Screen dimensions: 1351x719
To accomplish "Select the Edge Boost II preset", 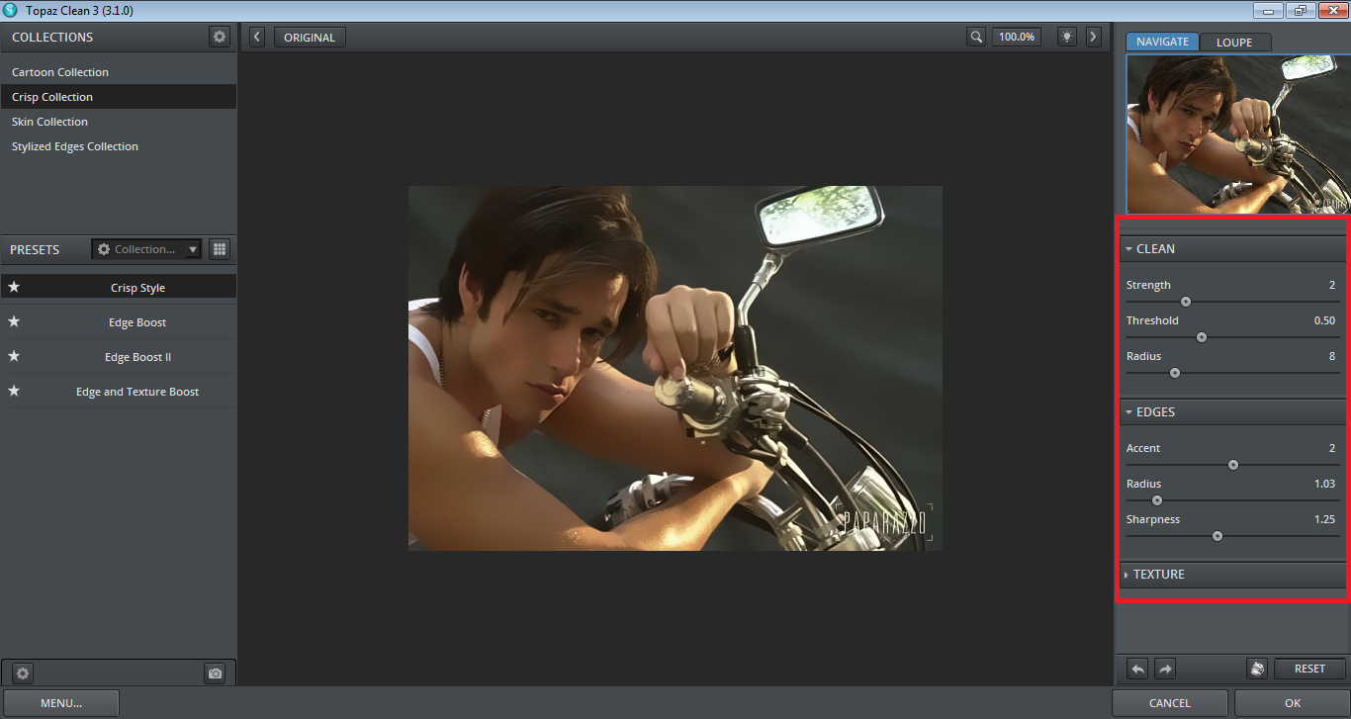I will click(x=137, y=357).
